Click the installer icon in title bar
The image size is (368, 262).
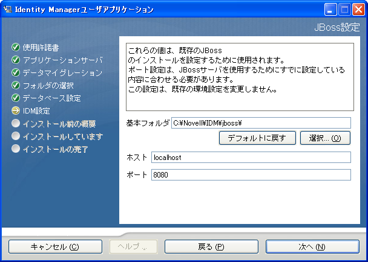coord(7,10)
